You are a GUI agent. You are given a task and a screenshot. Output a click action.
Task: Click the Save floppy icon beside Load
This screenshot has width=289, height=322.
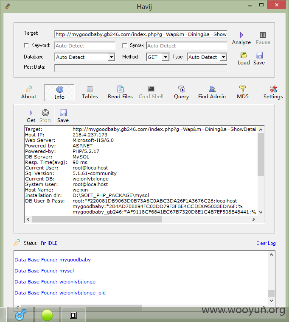coord(259,55)
